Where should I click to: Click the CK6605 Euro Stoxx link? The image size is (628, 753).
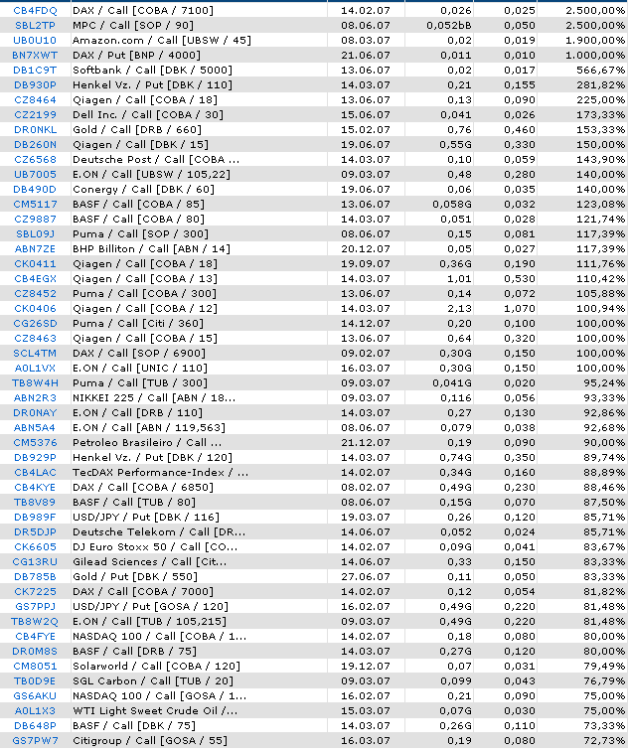(x=35, y=546)
